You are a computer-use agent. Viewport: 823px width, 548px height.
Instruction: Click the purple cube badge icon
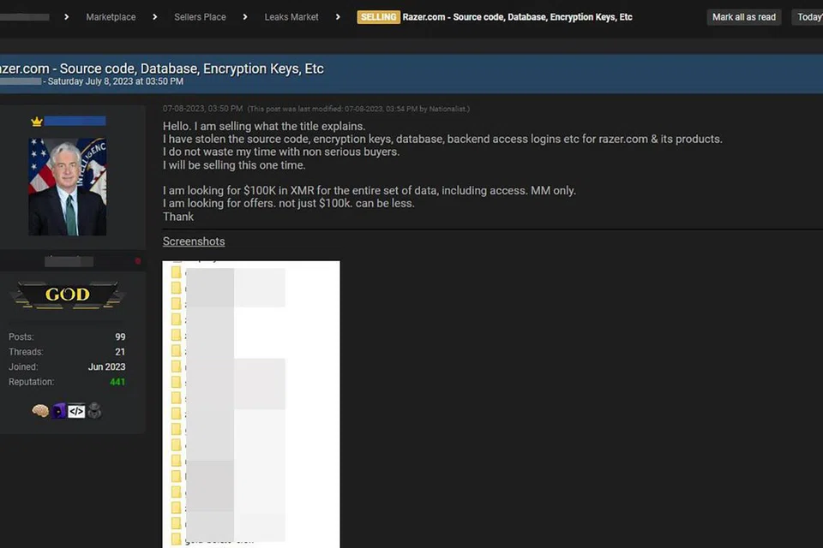[58, 411]
